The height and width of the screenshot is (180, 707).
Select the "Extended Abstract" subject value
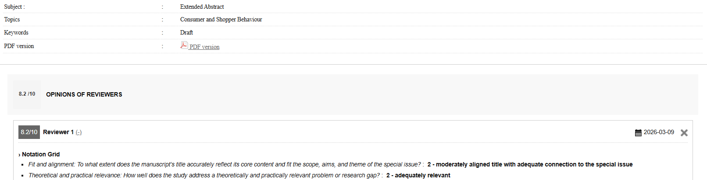click(202, 7)
